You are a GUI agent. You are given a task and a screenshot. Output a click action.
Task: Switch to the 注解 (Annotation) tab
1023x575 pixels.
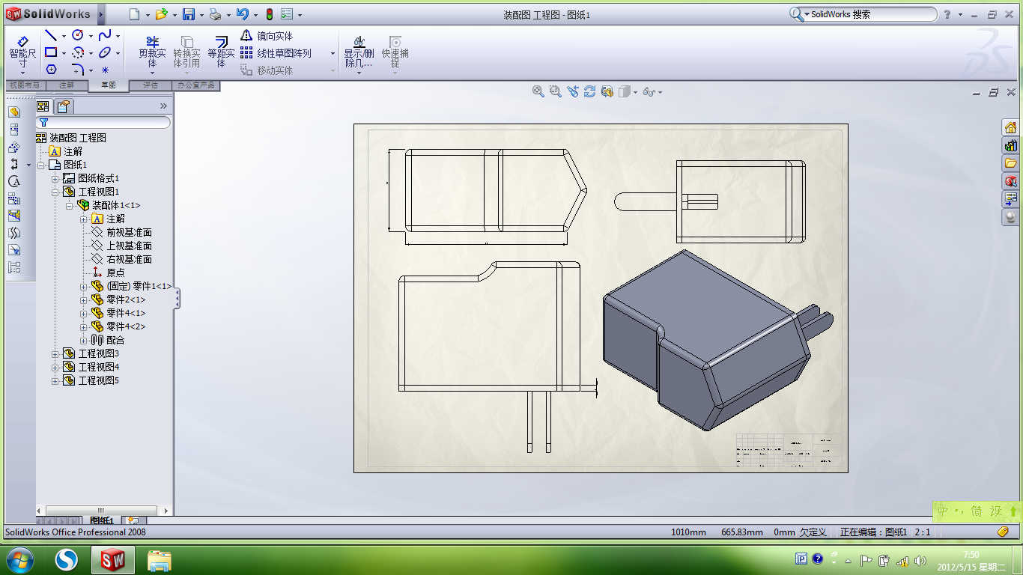point(67,85)
